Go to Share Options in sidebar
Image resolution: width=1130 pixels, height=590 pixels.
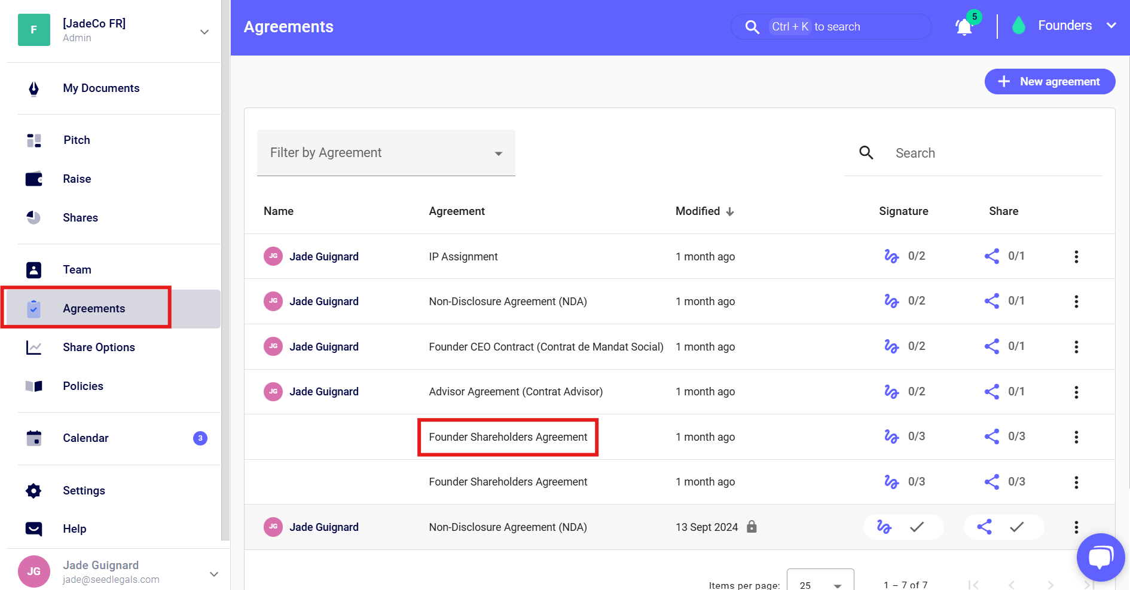[x=99, y=348]
